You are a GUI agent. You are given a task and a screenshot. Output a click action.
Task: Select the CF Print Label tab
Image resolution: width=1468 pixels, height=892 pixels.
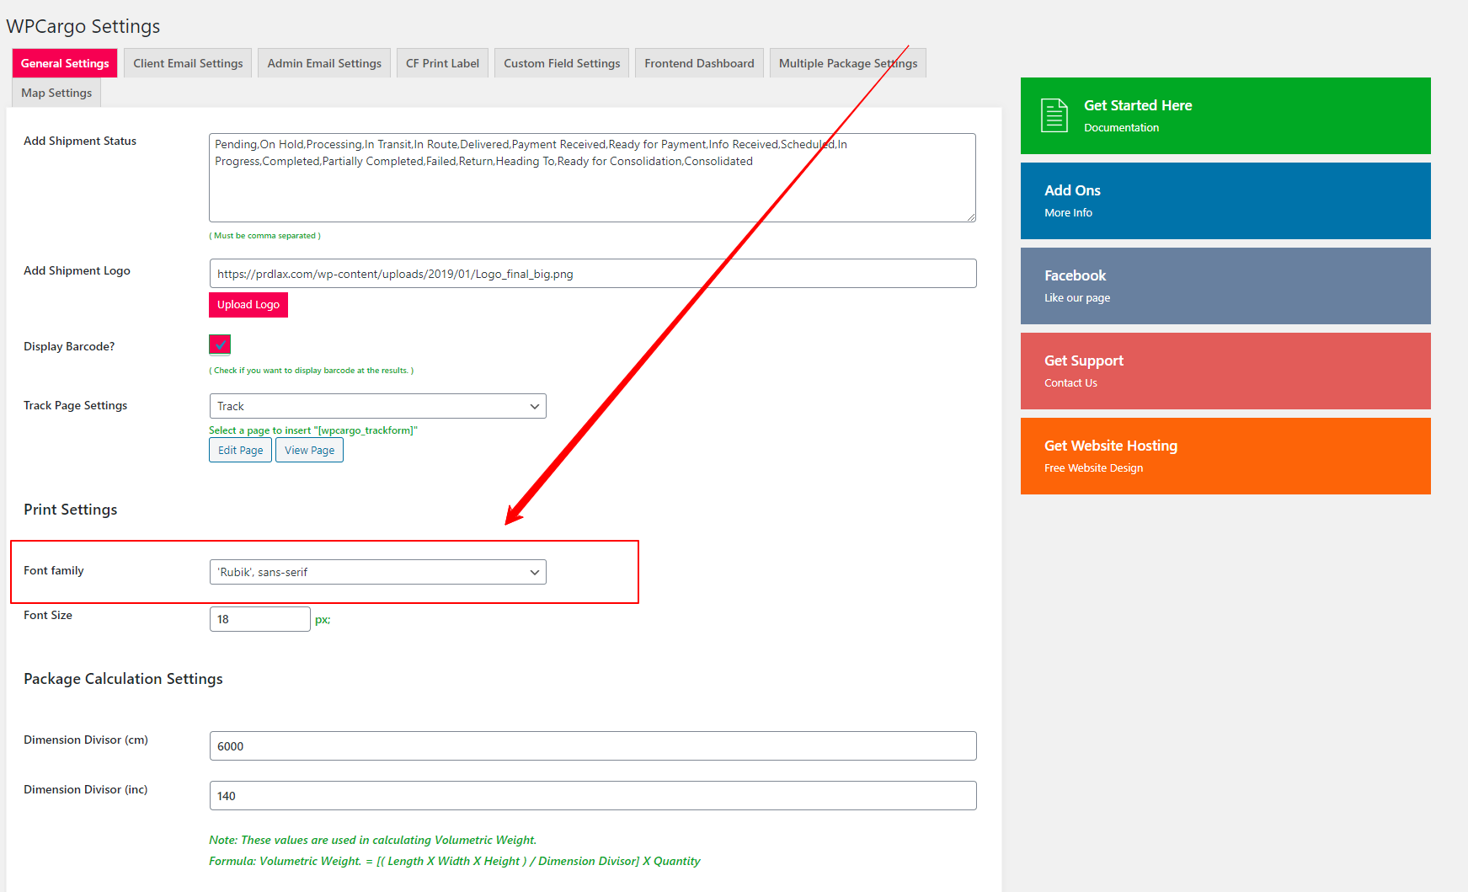coord(442,63)
